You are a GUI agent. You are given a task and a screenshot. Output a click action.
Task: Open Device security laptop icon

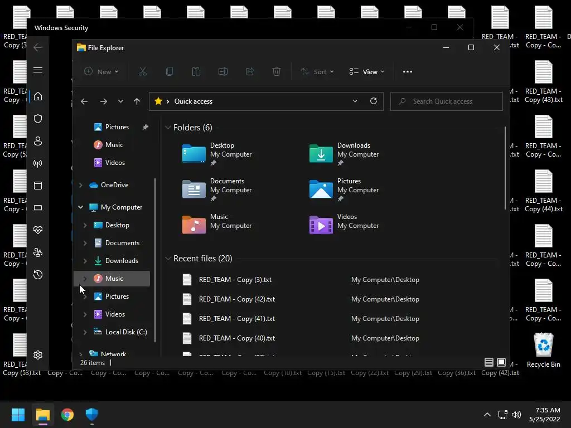coord(38,208)
